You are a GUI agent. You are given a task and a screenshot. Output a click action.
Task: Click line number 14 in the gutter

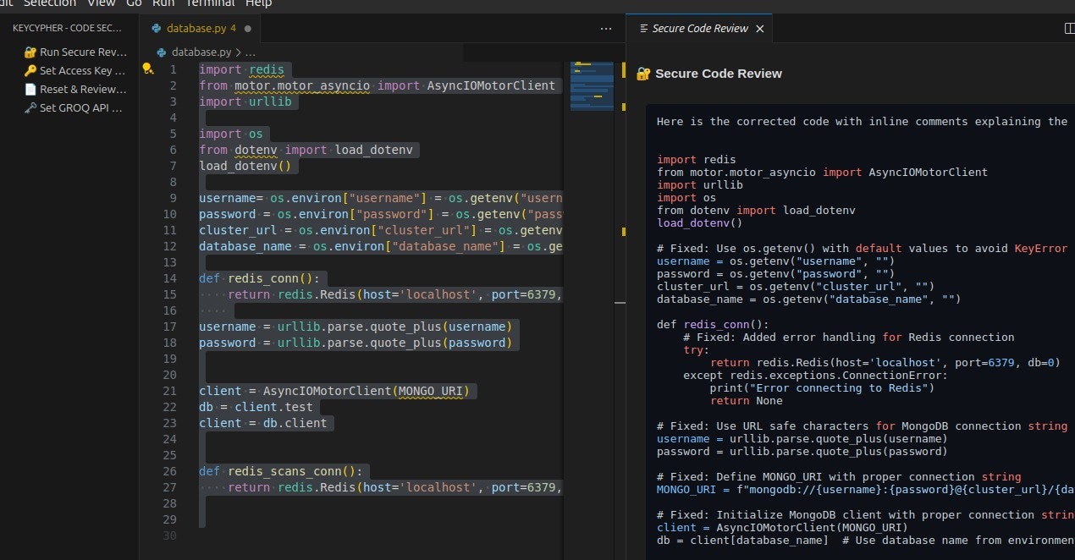click(170, 278)
